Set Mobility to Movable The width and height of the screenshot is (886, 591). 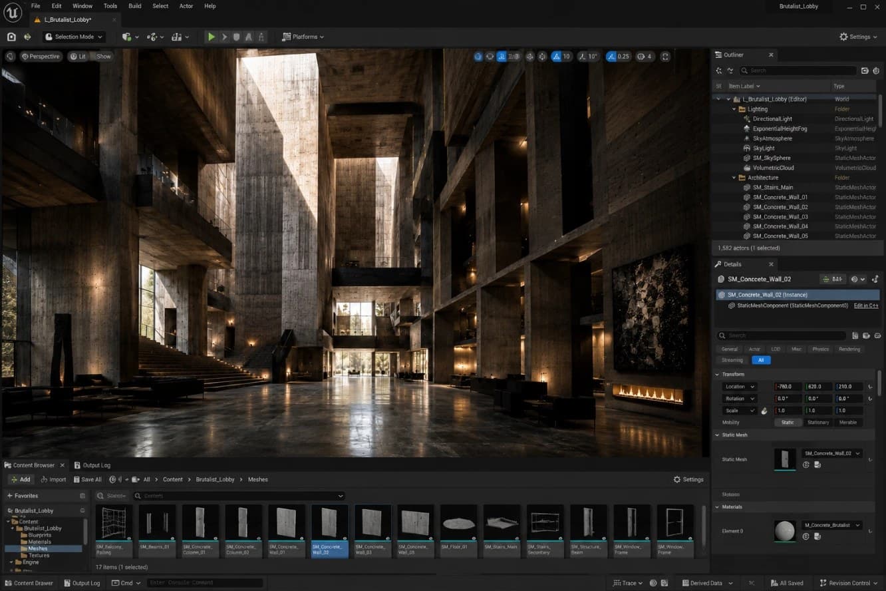[848, 423]
